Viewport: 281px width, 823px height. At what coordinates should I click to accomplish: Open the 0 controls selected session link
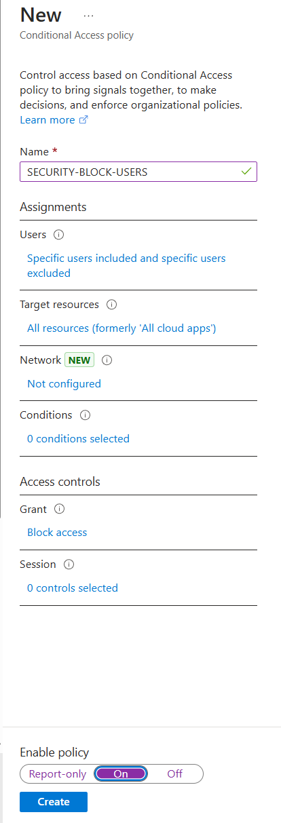click(x=73, y=588)
